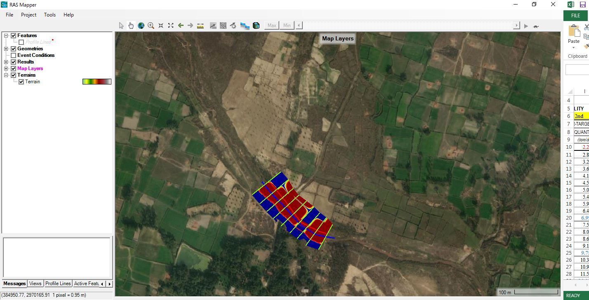Expand the Map Layers tree node
The image size is (589, 300).
[6, 68]
